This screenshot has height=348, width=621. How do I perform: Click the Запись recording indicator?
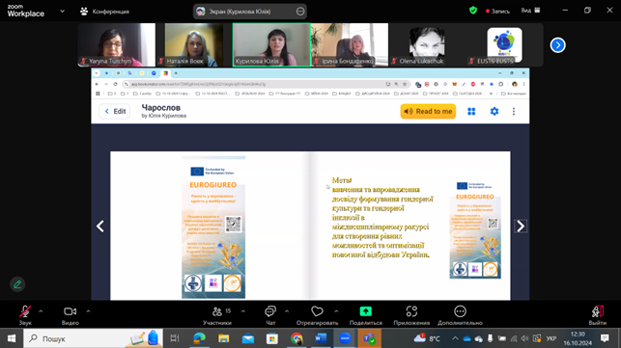click(497, 11)
